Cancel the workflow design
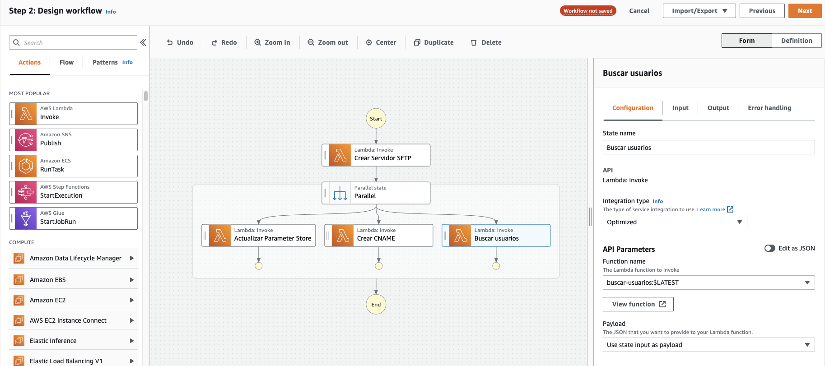Screen dimensions: 825x366 [x=639, y=11]
